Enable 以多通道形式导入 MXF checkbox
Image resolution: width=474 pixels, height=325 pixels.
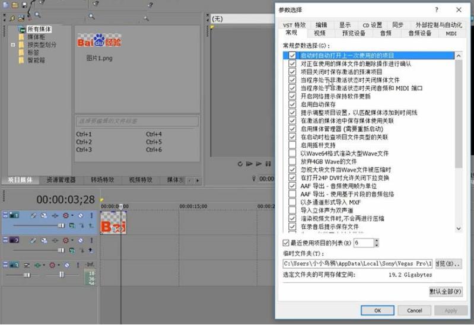pos(292,202)
